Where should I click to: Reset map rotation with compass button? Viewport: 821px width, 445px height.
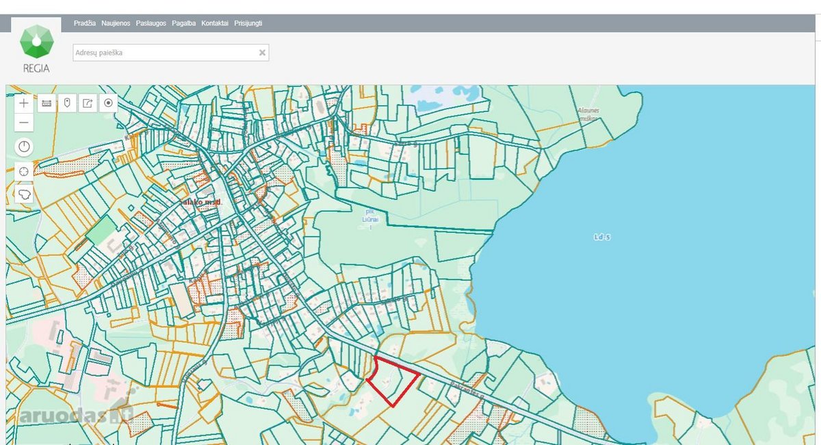[25, 147]
